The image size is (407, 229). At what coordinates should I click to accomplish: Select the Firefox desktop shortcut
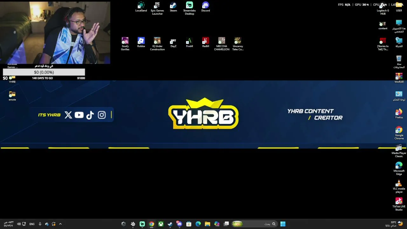tap(399, 114)
